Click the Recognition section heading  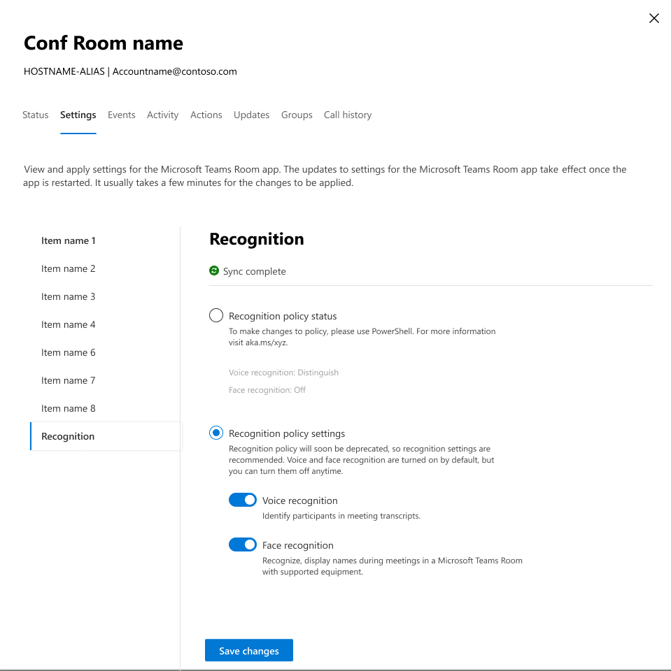[x=257, y=239]
